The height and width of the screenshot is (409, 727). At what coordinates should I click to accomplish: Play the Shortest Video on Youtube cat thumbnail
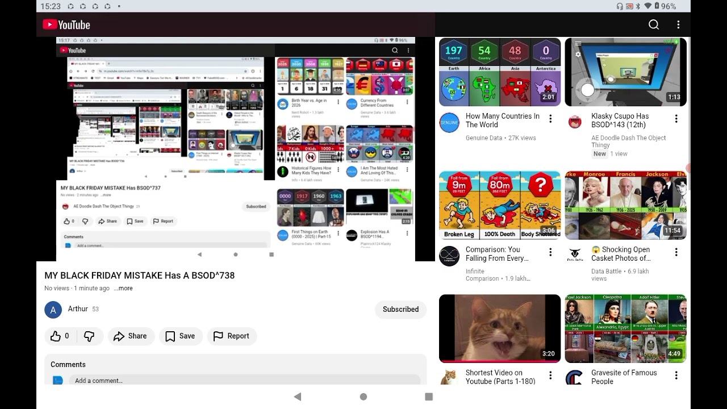pos(500,328)
